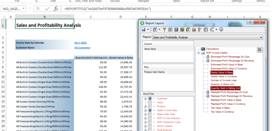Click the Calculations calculator icon
This screenshot has width=272, height=131.
click(203, 49)
